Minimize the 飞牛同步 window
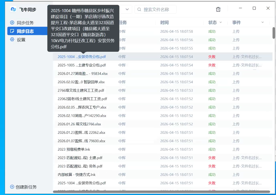The width and height of the screenshot is (276, 195). tap(240, 8)
